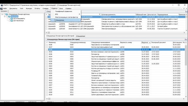Check the history row with mnemocode 0028
This screenshot has height=106, width=188.
pyautogui.click(x=47, y=45)
